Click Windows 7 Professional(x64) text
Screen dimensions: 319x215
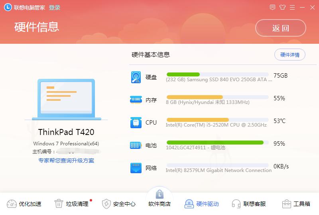pos(66,143)
